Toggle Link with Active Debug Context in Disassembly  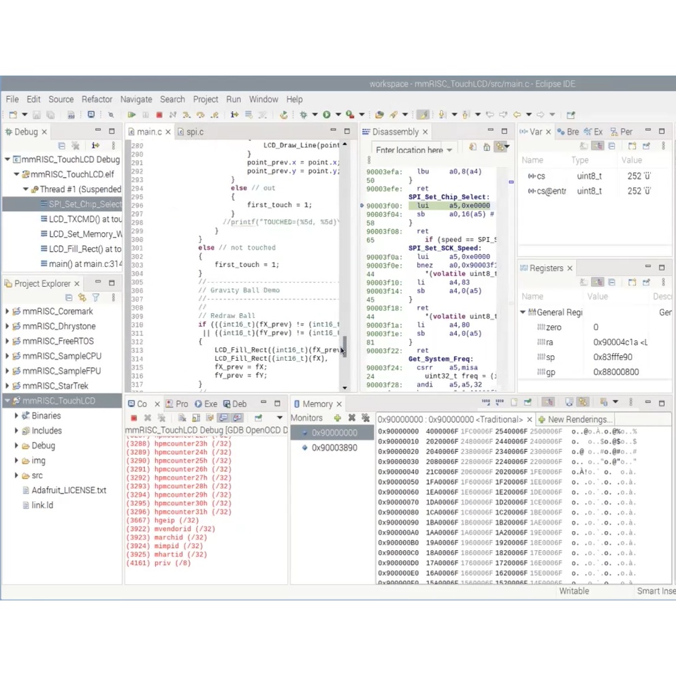[x=500, y=147]
